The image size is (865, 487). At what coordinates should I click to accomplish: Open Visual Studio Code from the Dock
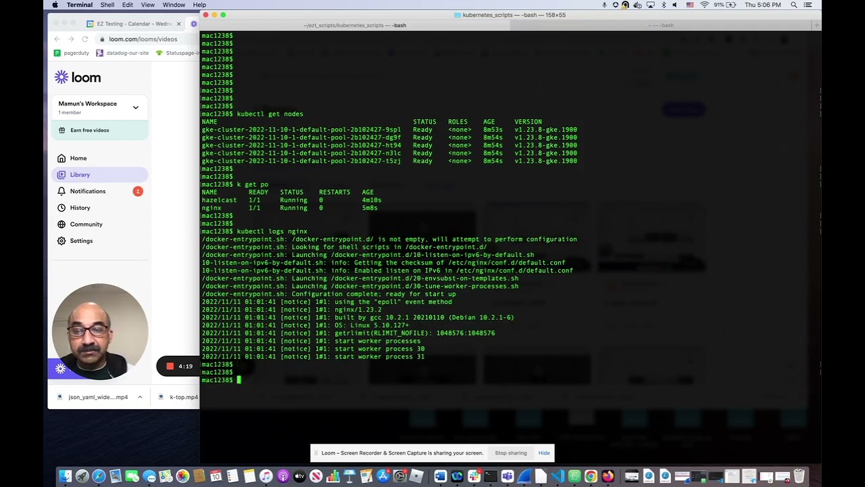click(558, 476)
